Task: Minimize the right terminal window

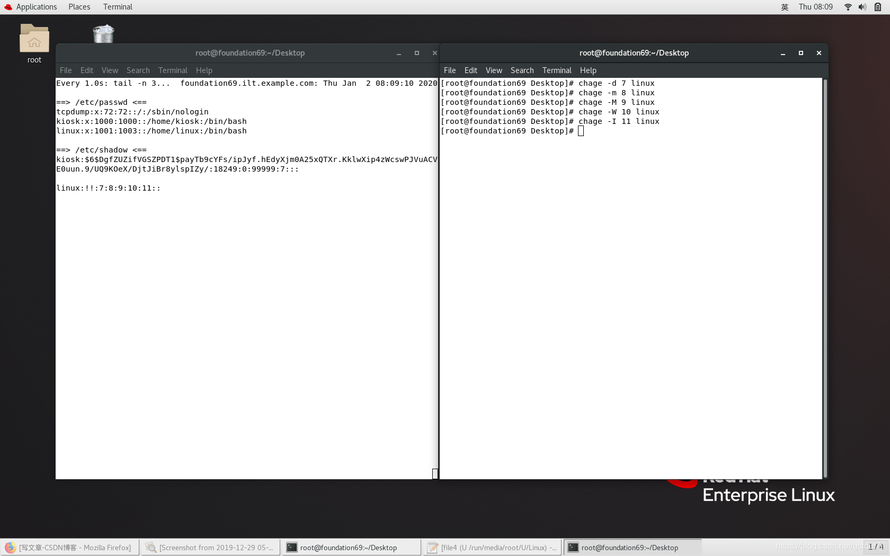Action: [x=782, y=53]
